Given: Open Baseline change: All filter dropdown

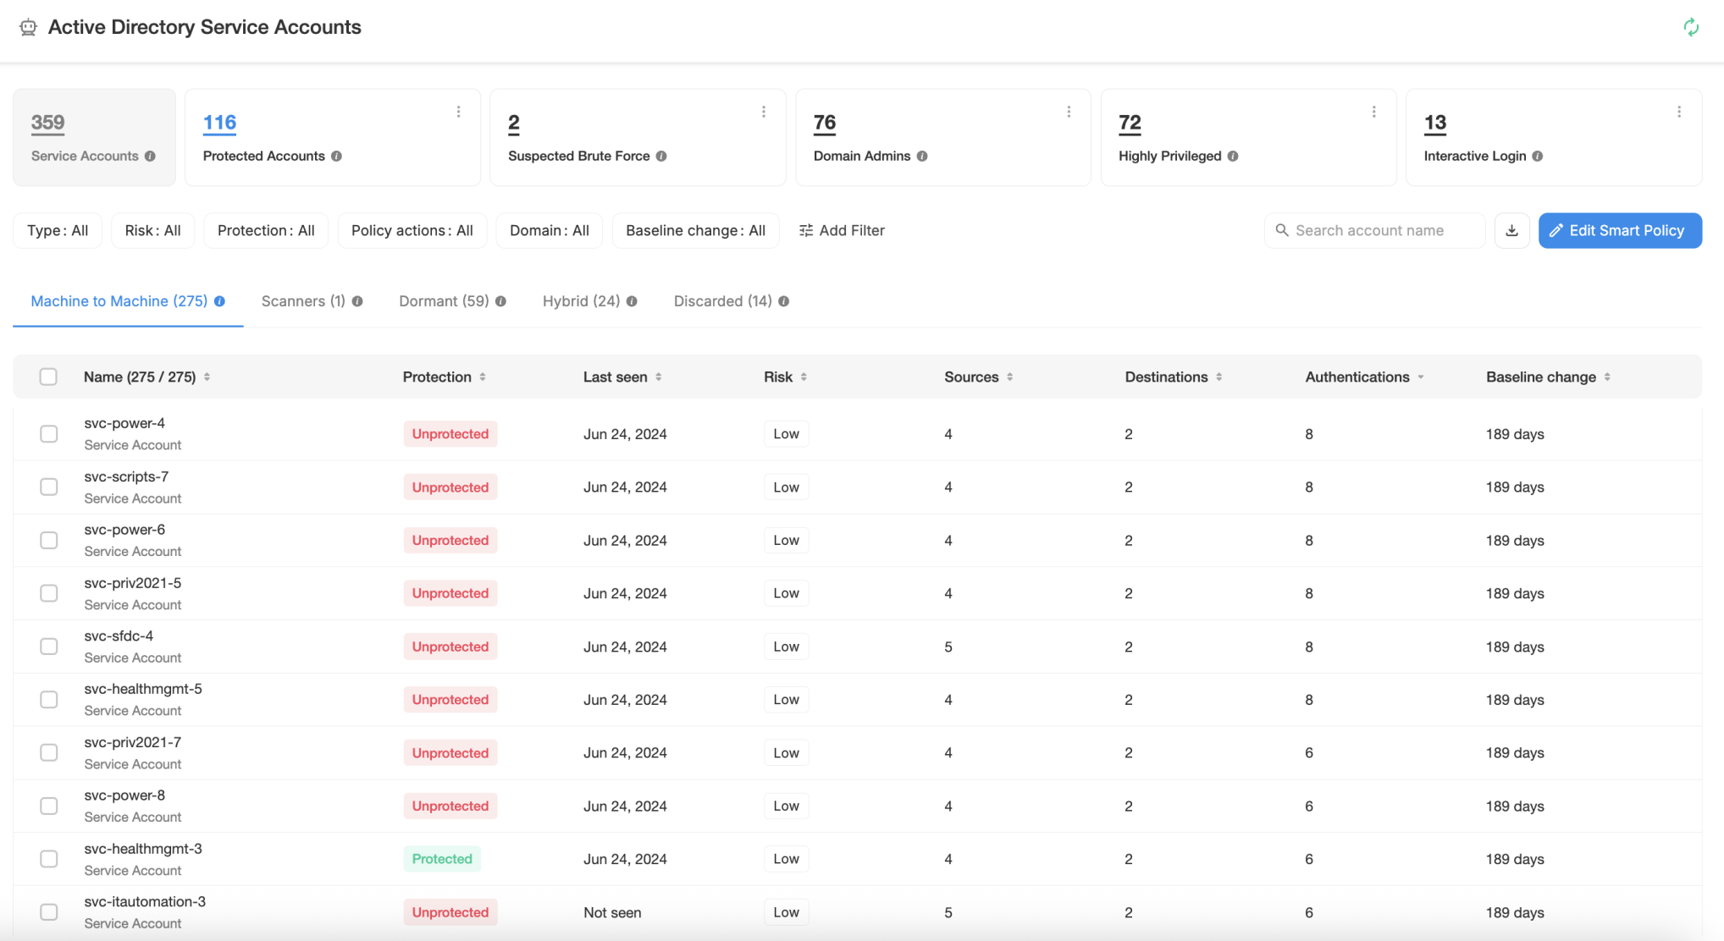Looking at the screenshot, I should [695, 230].
